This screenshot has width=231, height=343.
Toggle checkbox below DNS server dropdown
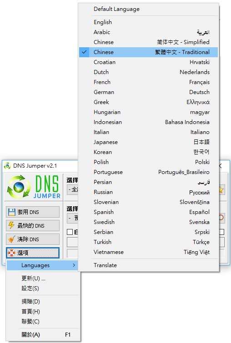pos(70,232)
